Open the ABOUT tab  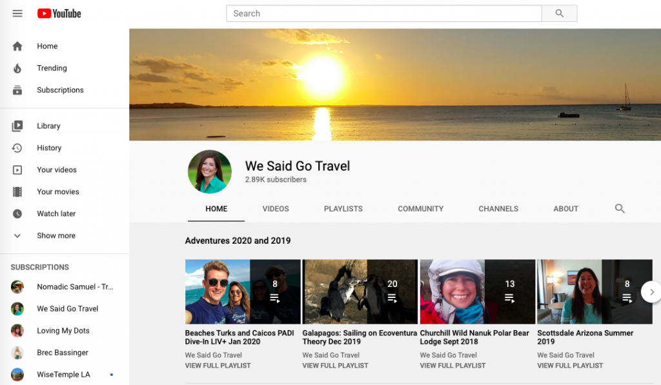pyautogui.click(x=565, y=209)
